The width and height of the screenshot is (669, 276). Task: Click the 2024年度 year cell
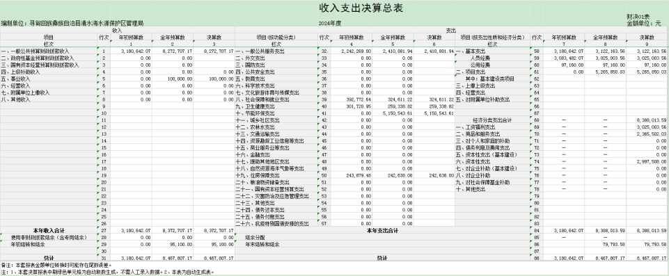330,24
